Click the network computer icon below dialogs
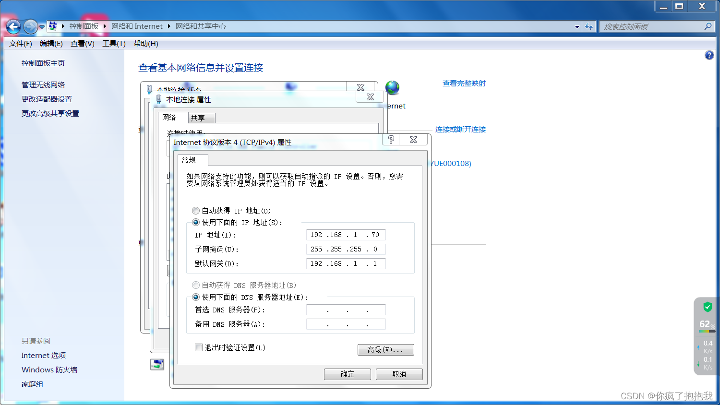Screen dimensions: 720x405 157,364
